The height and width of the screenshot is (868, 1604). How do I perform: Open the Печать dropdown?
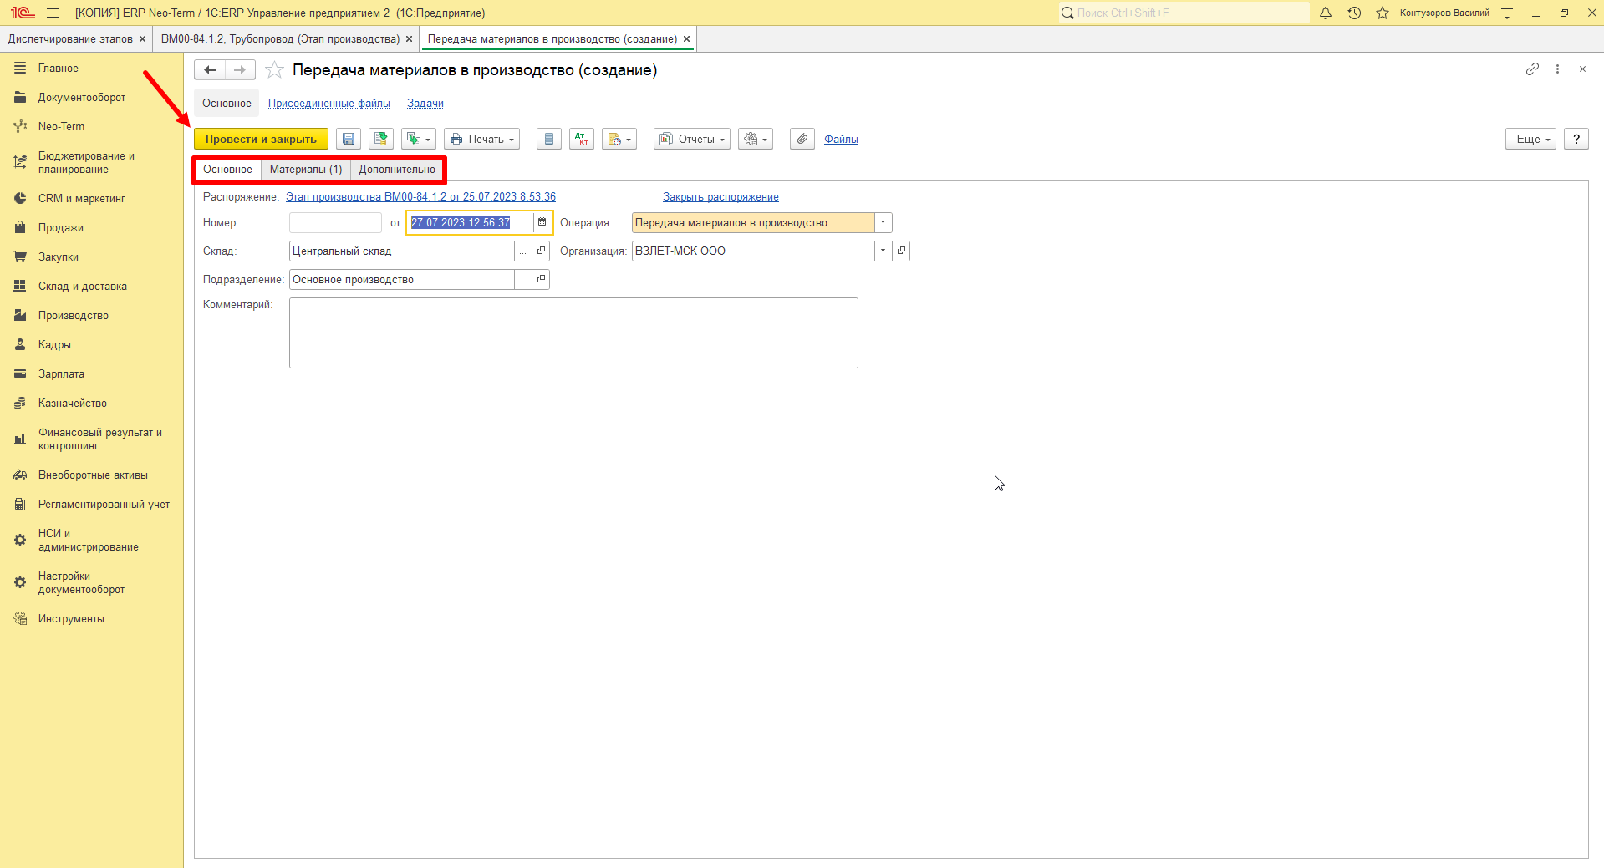[481, 139]
